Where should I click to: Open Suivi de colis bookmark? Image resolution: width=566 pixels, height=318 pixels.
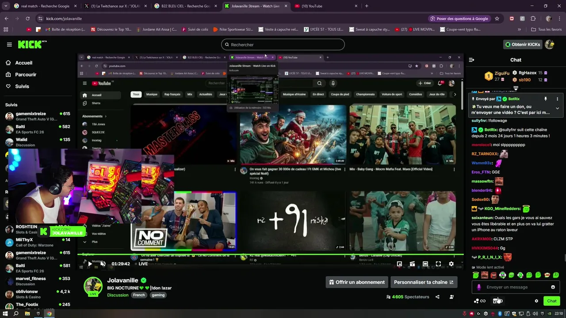(x=194, y=30)
